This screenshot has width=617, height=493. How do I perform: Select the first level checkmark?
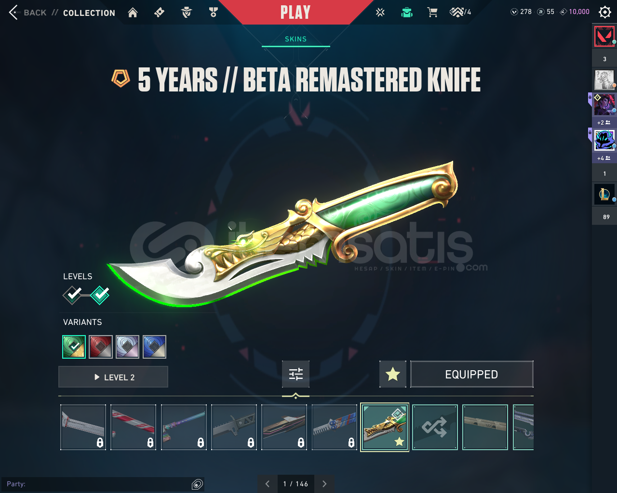pyautogui.click(x=73, y=295)
